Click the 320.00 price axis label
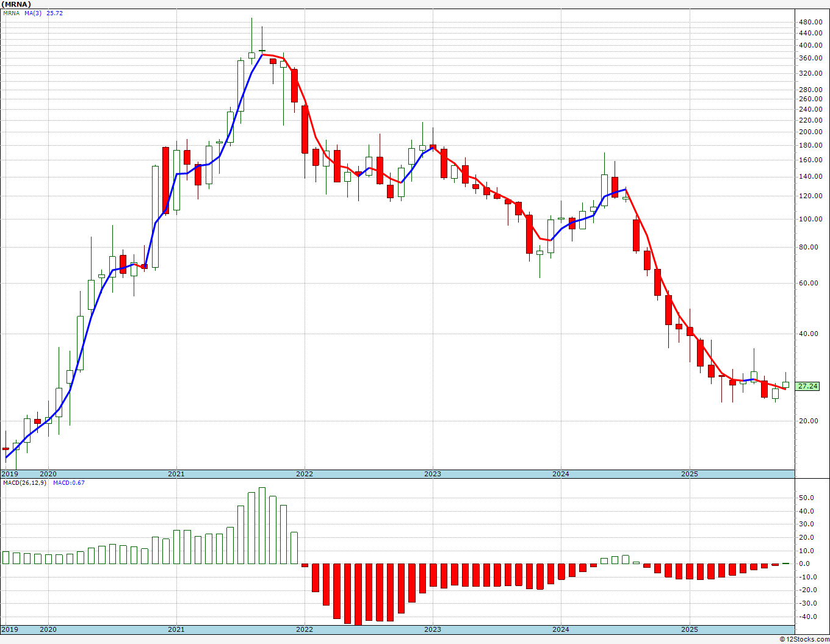 tap(810, 73)
